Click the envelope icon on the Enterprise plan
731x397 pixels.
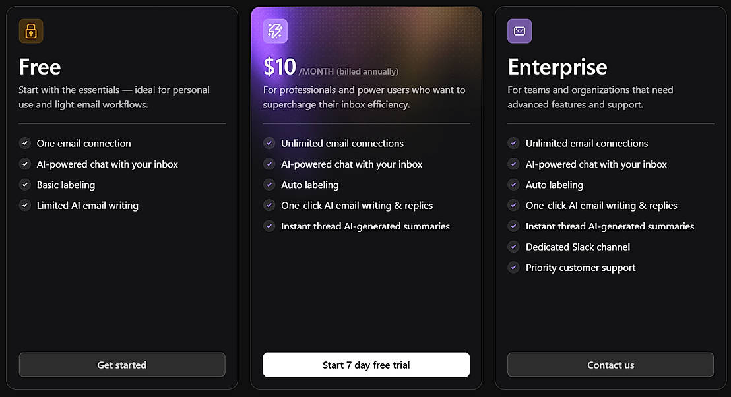(519, 30)
